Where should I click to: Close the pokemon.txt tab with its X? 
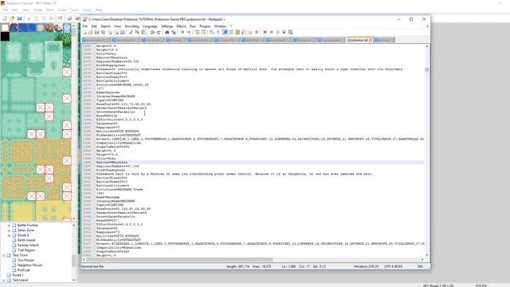[371, 40]
